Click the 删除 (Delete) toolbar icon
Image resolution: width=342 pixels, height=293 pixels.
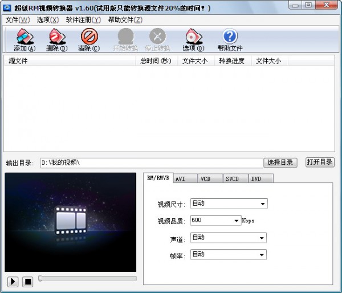coord(56,37)
